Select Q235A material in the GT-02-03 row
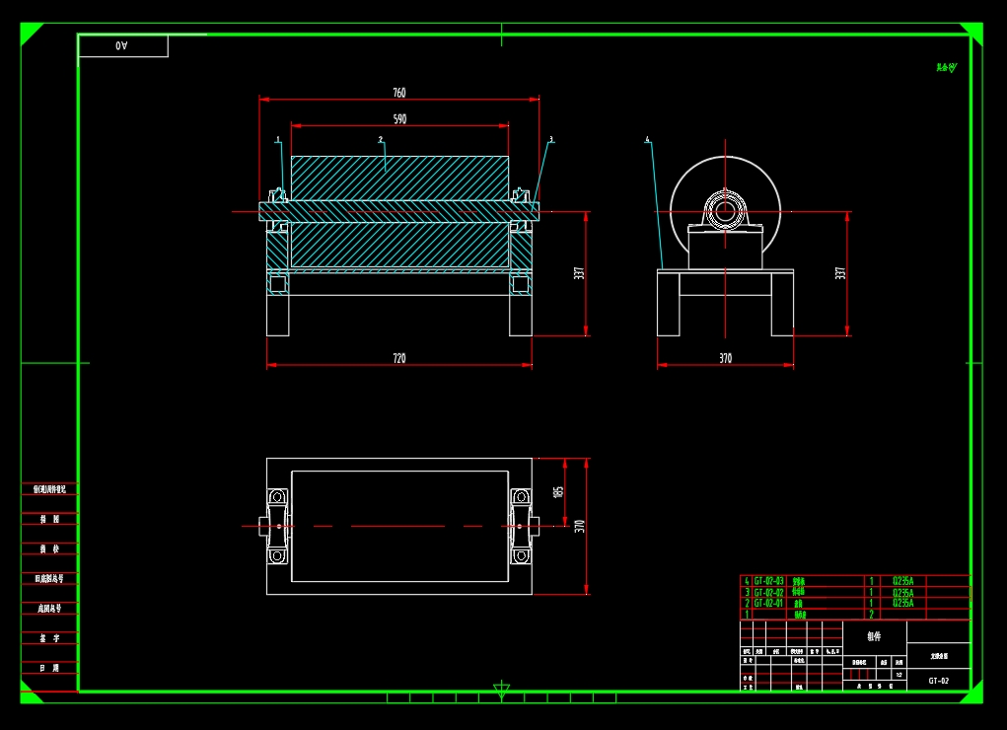Screen dimensions: 1007x730 [903, 581]
